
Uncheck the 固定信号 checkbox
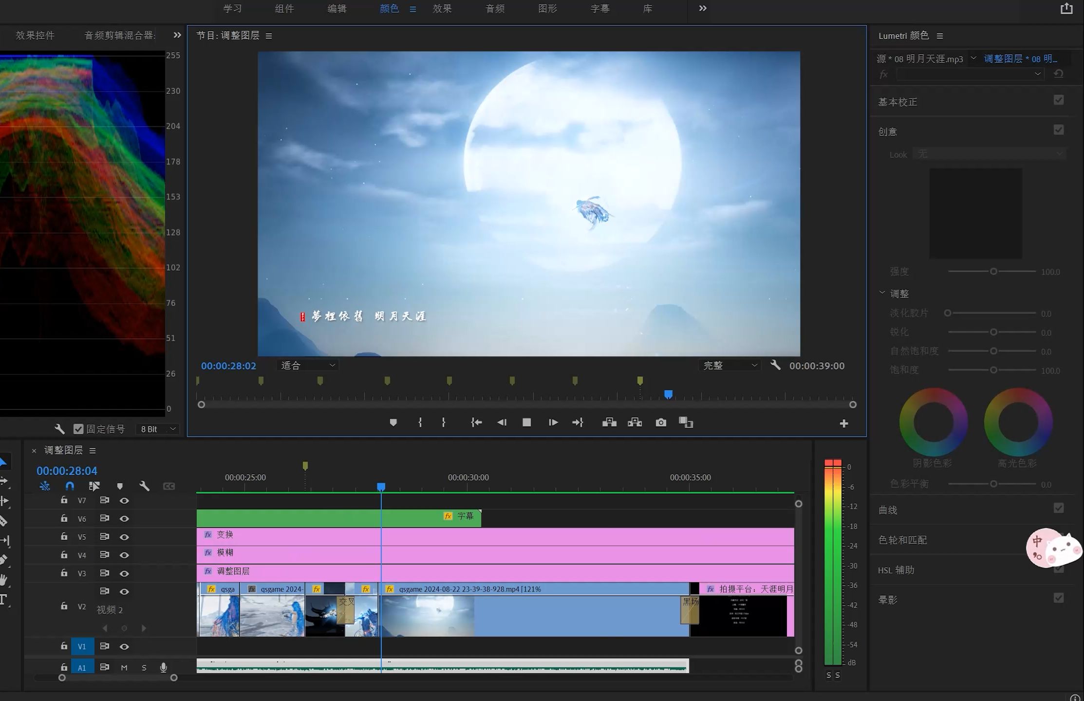78,429
